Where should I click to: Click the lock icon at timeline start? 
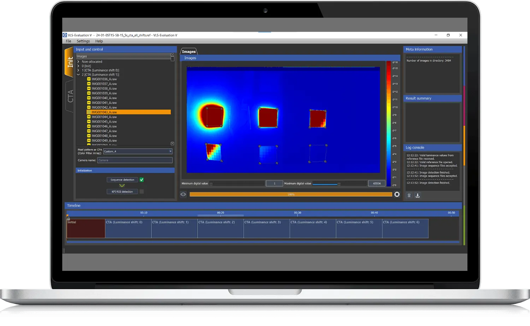pyautogui.click(x=68, y=218)
